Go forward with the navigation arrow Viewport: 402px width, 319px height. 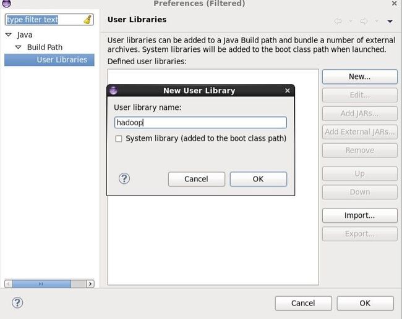(364, 21)
